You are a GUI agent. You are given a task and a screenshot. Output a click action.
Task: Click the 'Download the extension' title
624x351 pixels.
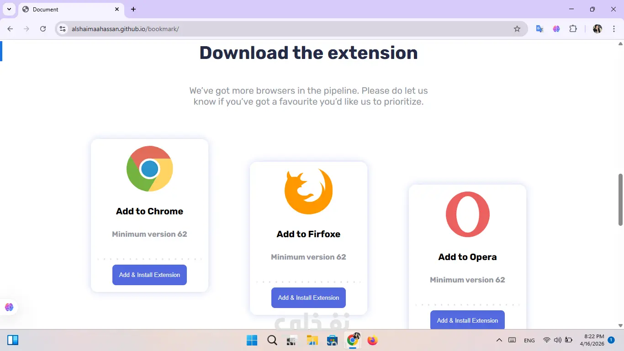pyautogui.click(x=309, y=53)
